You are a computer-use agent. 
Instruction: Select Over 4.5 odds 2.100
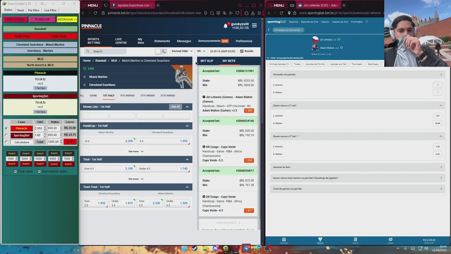[x=108, y=169]
